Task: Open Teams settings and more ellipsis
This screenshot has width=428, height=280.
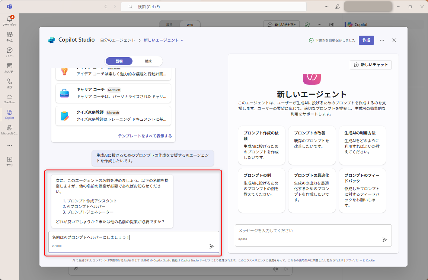Action: tap(326, 7)
